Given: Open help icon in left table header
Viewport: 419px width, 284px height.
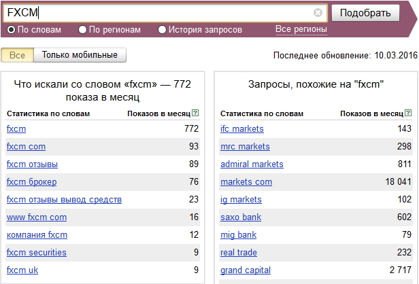Looking at the screenshot, I should (195, 113).
